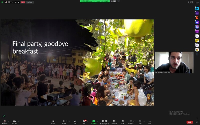
Task: Open the Apps panel label
Action: (197, 3)
